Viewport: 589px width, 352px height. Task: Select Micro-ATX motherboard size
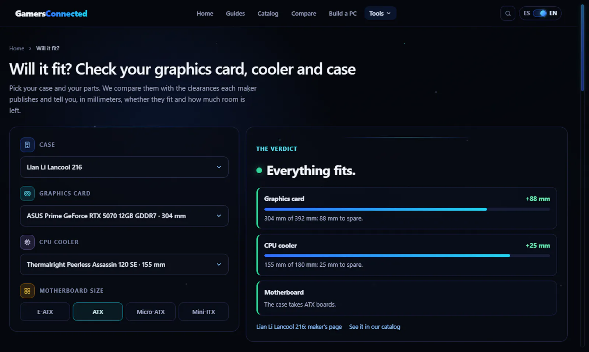click(x=151, y=312)
